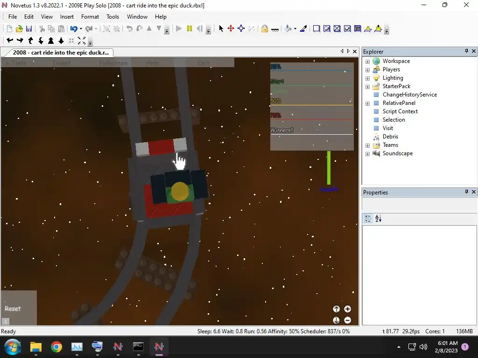The image size is (478, 358).
Task: Open the Edit menu
Action: coord(29,17)
